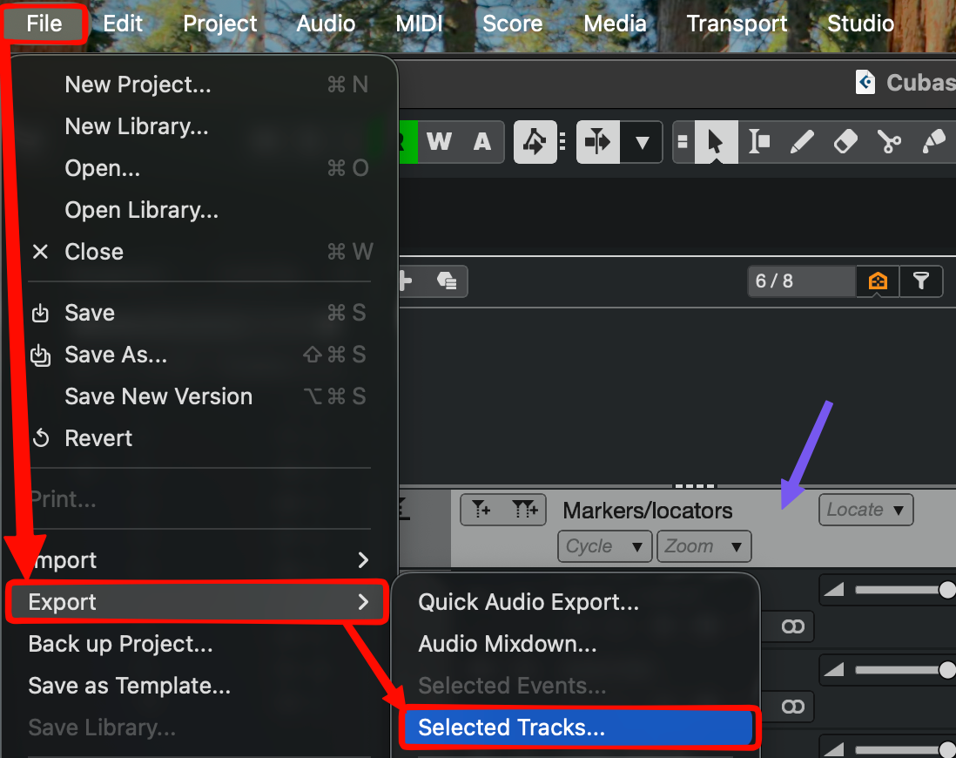
Task: Open the Auto-Scroll settings arrow dropdown
Action: 642,142
